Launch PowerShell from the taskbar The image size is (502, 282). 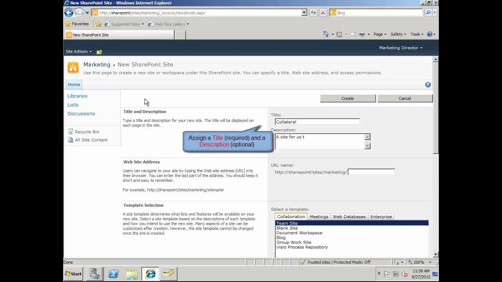[x=113, y=274]
